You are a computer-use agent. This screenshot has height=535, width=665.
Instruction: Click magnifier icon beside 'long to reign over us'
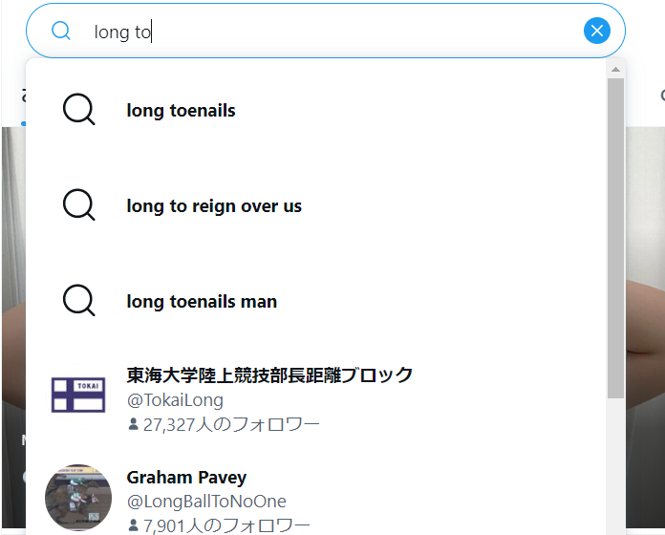(78, 205)
